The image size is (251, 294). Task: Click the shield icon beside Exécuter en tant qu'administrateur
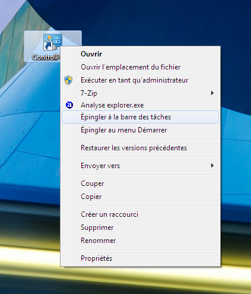[x=68, y=80]
